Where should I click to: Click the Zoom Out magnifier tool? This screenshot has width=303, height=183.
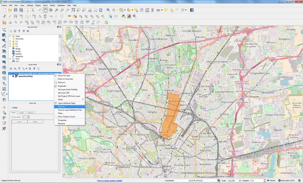pos(62,10)
